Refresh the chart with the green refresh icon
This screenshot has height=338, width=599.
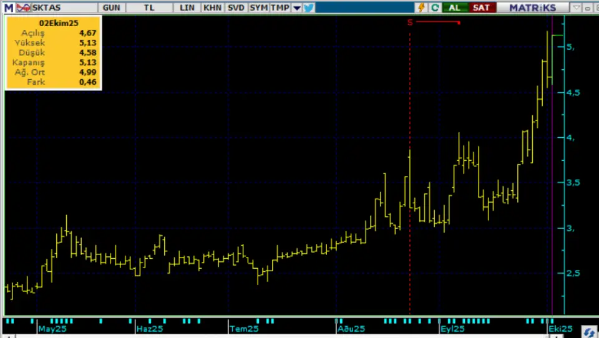tap(435, 8)
